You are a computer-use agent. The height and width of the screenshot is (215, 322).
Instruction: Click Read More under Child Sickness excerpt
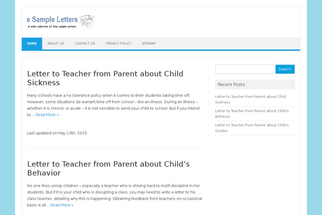pyautogui.click(x=47, y=115)
